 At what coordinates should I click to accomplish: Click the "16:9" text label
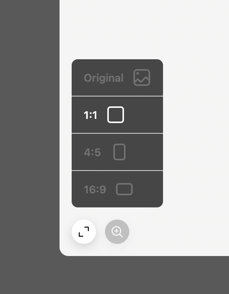(95, 190)
